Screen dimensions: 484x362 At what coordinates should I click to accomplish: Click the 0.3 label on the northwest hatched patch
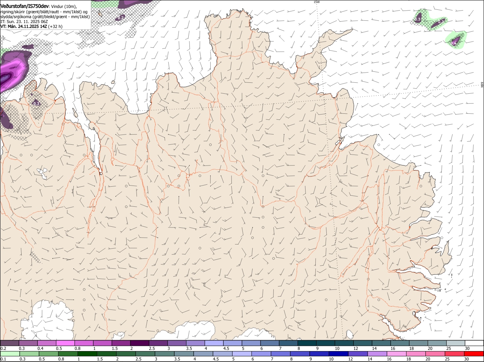click(36, 104)
